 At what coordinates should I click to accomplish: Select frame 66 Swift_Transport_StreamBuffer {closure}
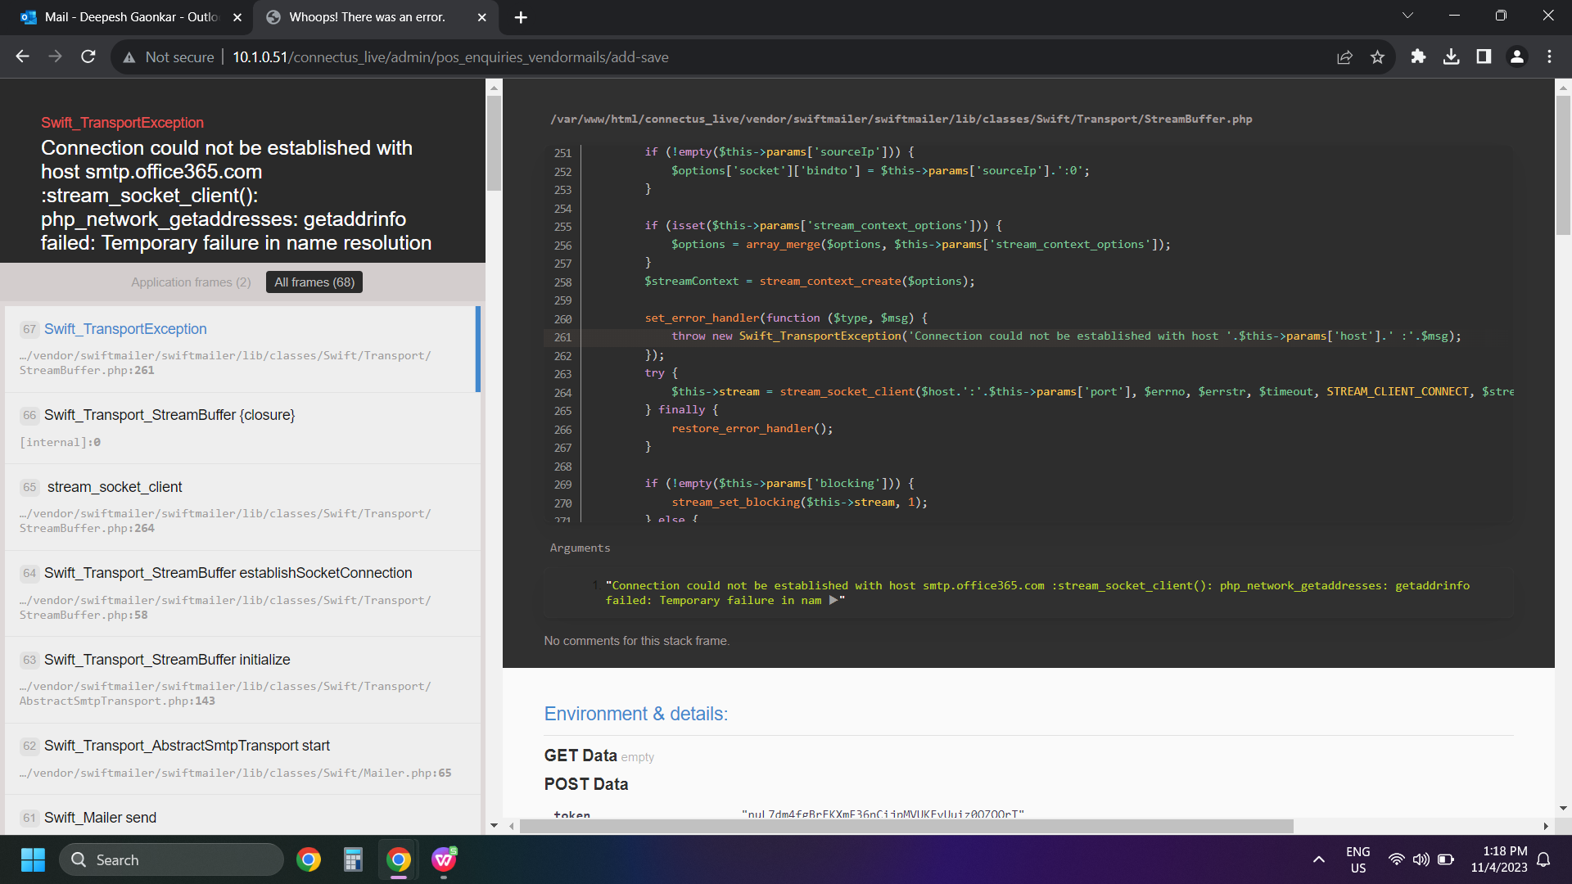242,428
